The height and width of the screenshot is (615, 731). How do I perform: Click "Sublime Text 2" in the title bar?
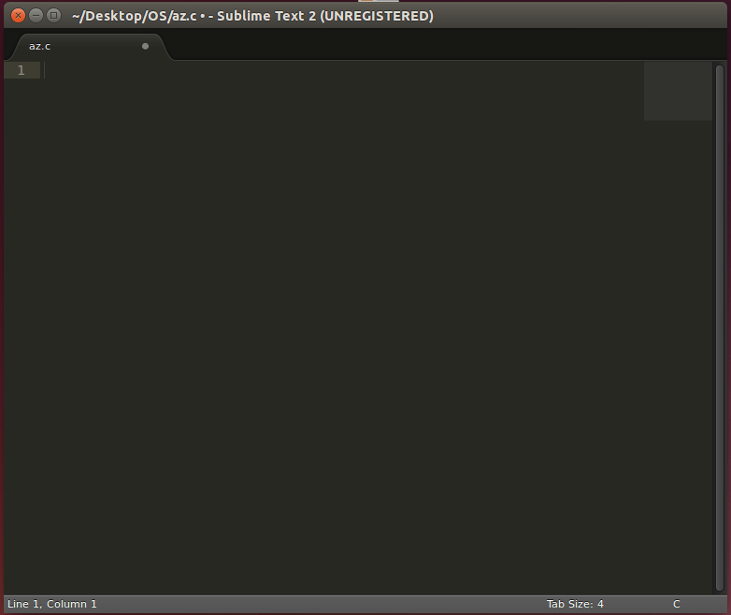point(265,16)
